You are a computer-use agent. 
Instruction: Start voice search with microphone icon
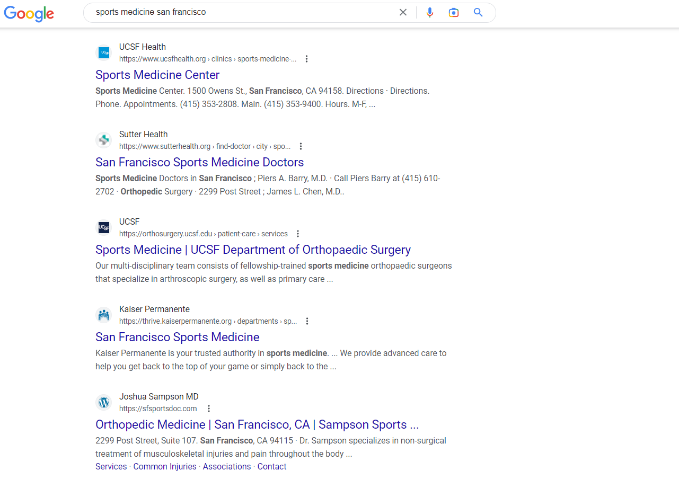[x=430, y=12]
